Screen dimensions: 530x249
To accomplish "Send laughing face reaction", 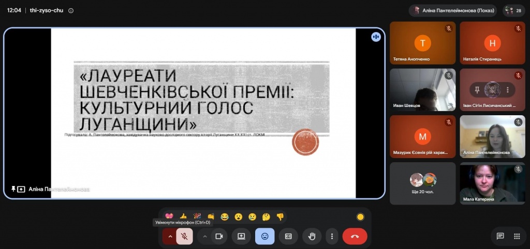I will point(225,216).
